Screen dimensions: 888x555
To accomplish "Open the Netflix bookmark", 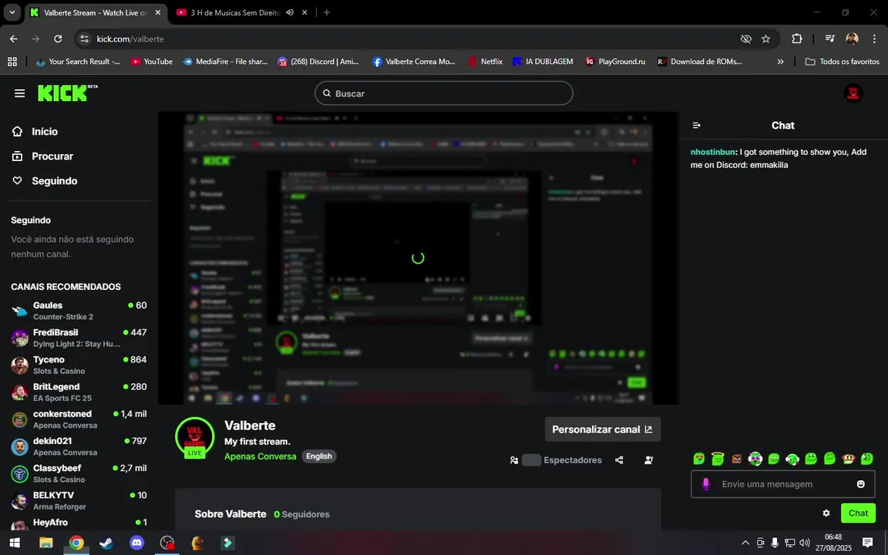I will coord(486,61).
